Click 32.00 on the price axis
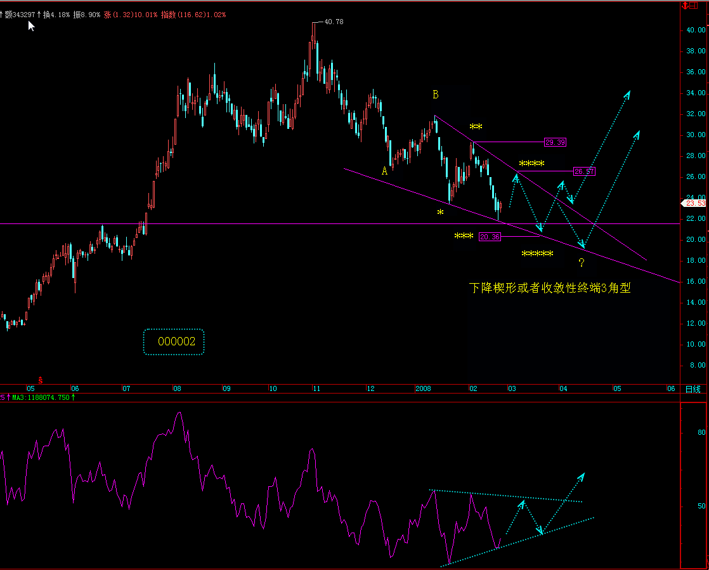Viewport: 709px width, 570px height. point(696,114)
